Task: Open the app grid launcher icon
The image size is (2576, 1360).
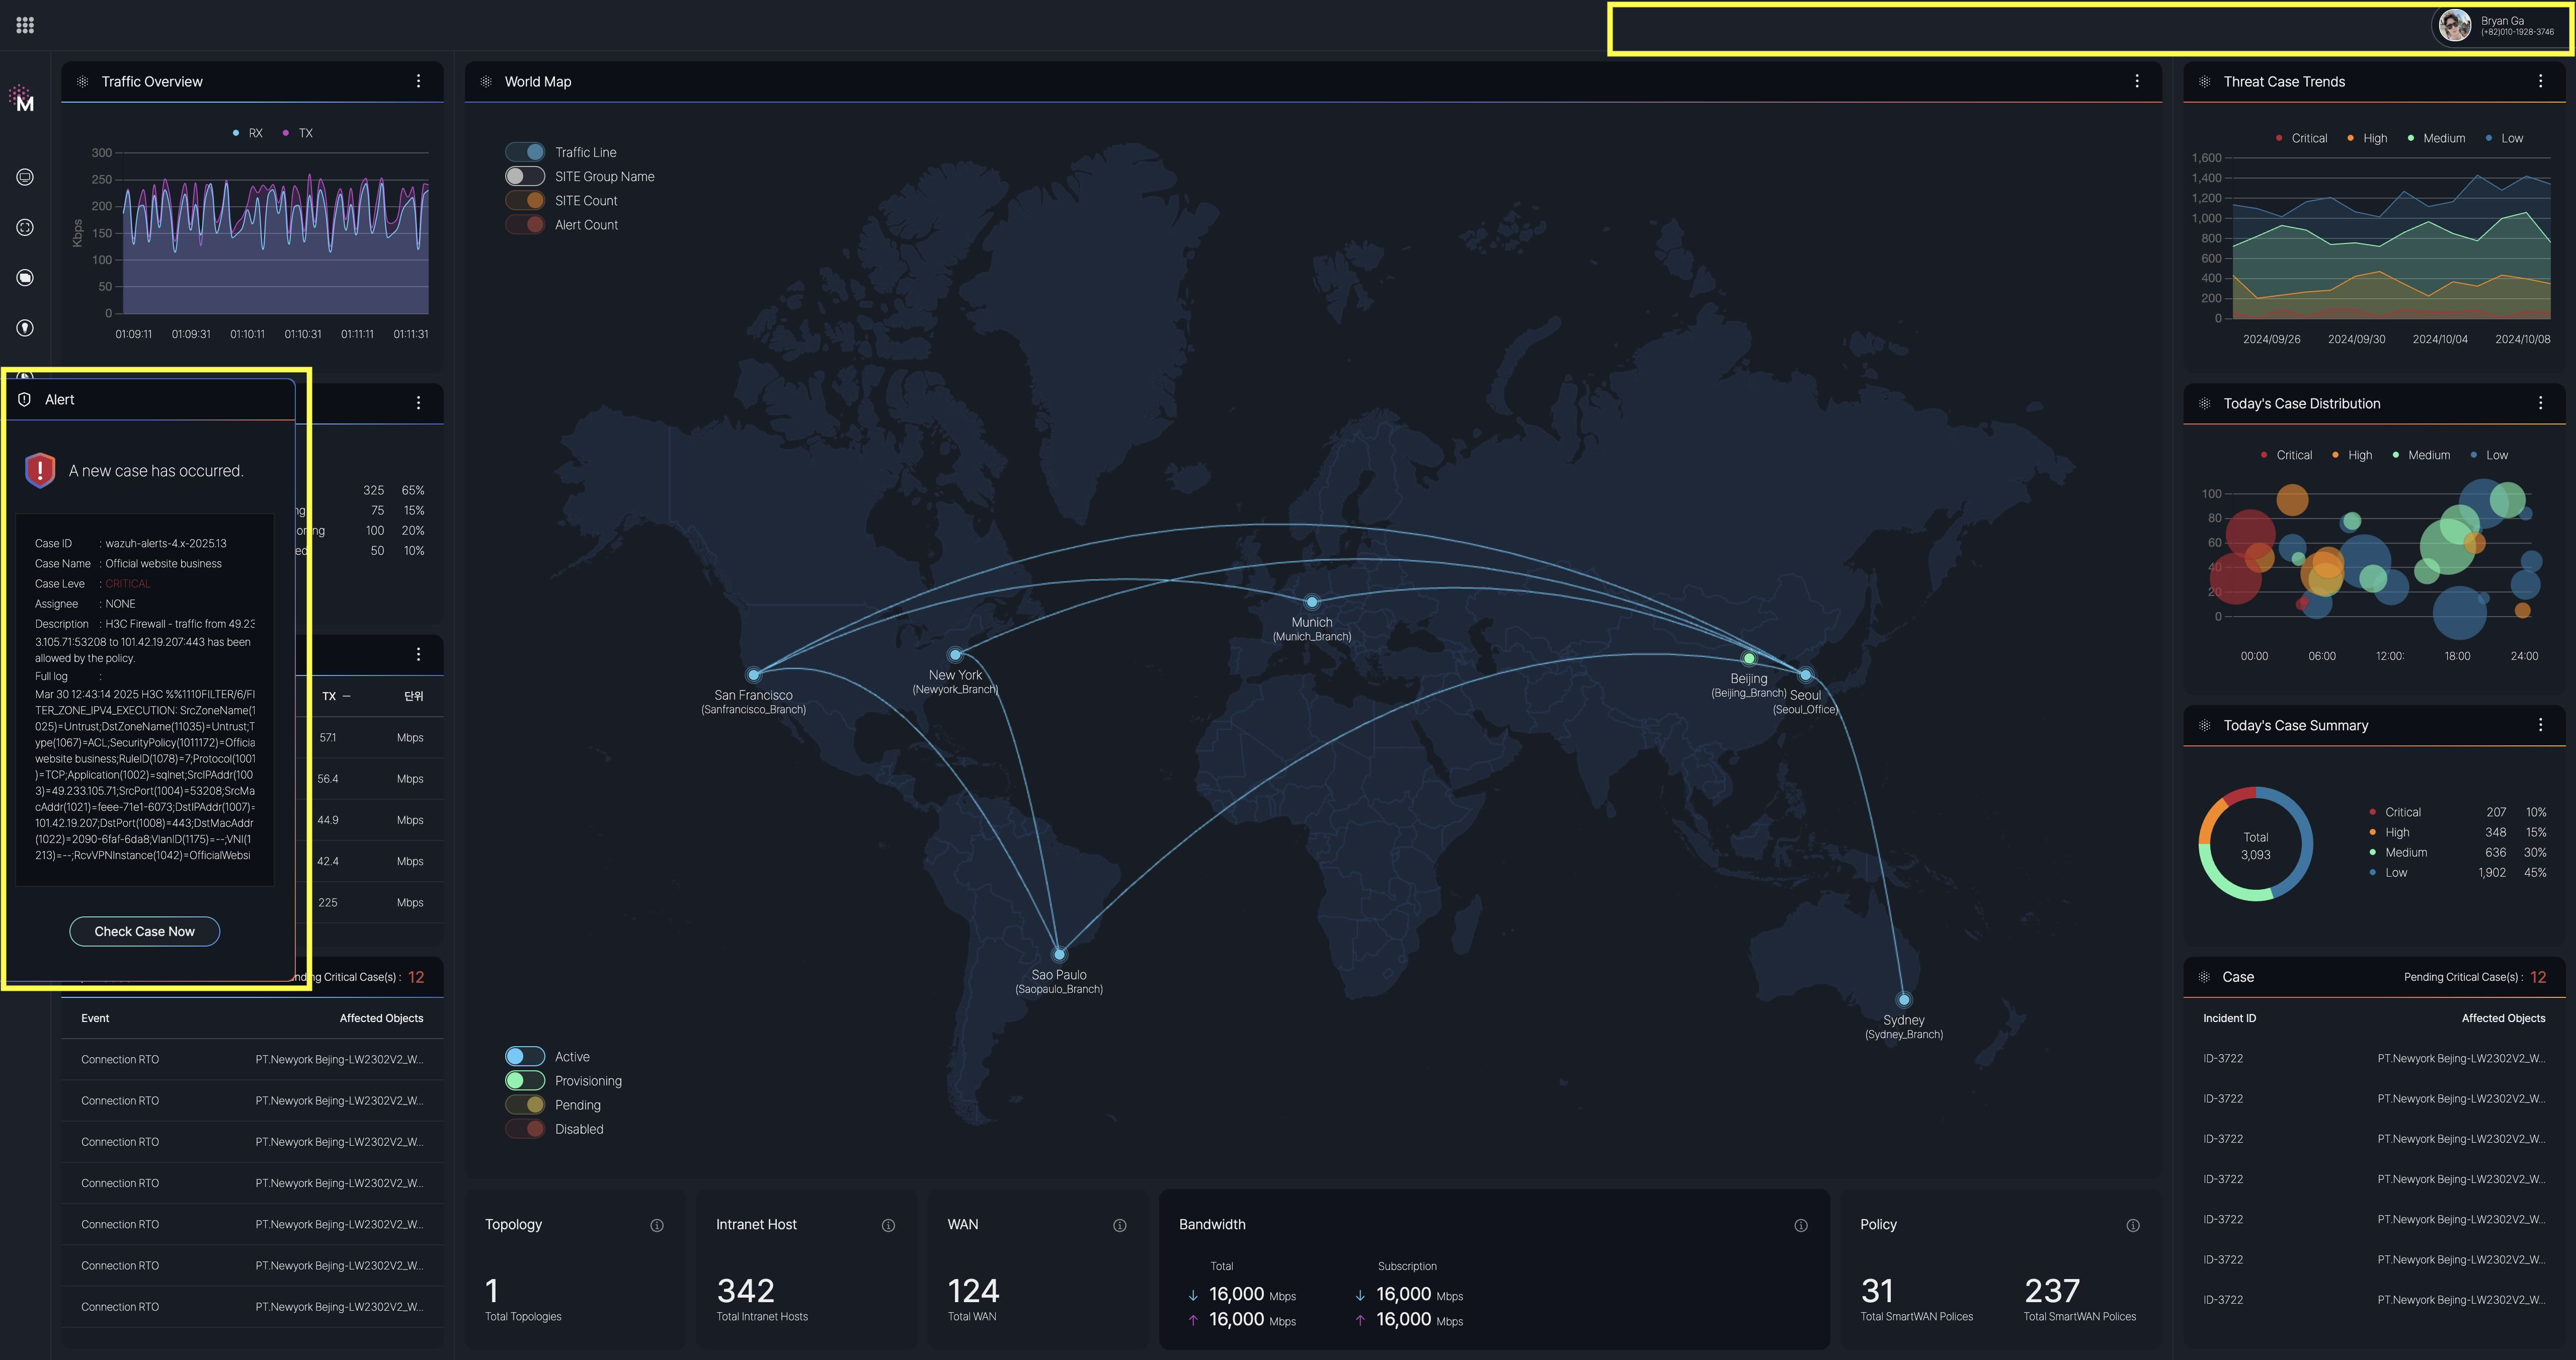Action: point(25,25)
